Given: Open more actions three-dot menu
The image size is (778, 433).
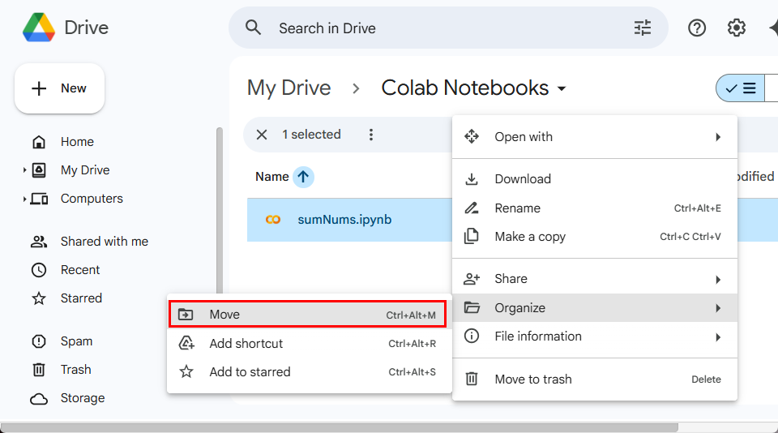Looking at the screenshot, I should [x=370, y=135].
